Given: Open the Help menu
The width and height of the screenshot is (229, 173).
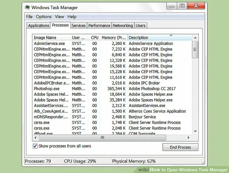Looking at the screenshot, I should [x=72, y=16].
